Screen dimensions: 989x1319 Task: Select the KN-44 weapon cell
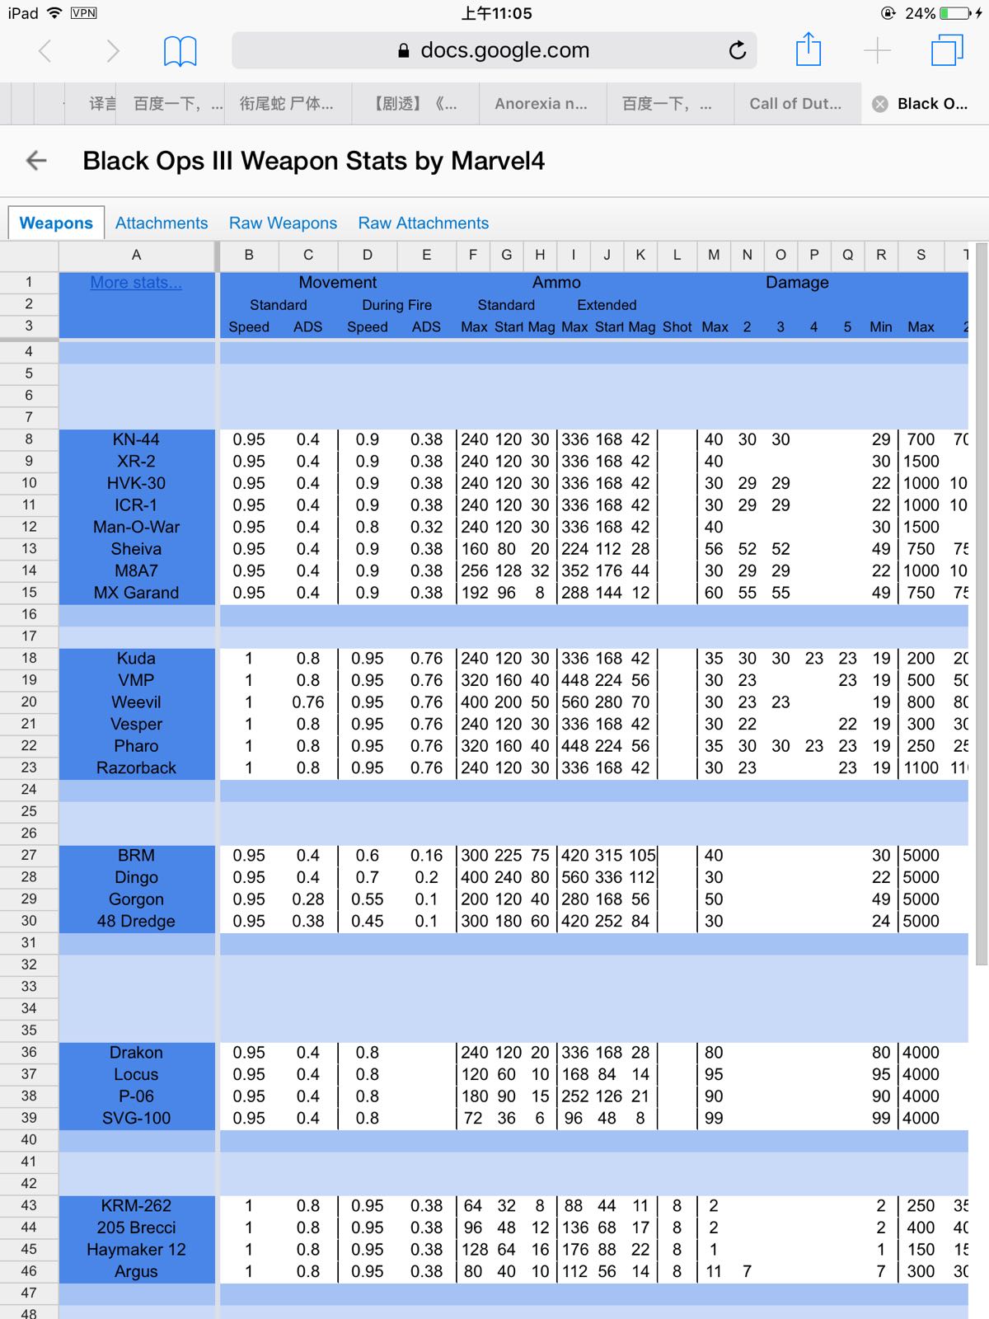(136, 439)
